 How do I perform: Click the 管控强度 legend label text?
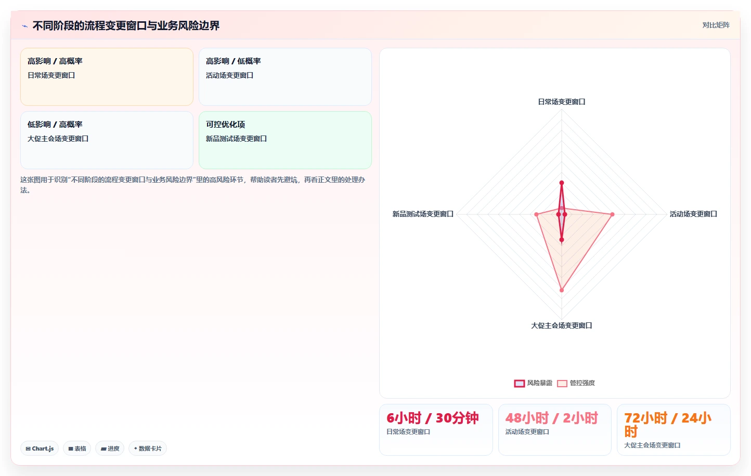582,383
